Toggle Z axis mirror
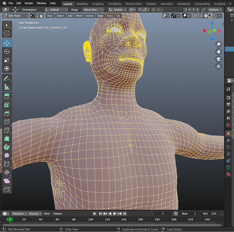This screenshot has width=234, height=232. [x=198, y=10]
